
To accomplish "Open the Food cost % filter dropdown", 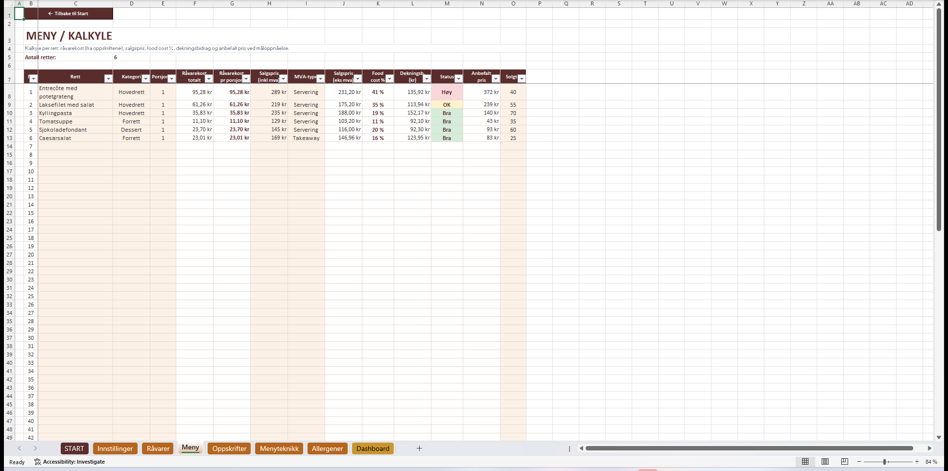I will [x=389, y=79].
